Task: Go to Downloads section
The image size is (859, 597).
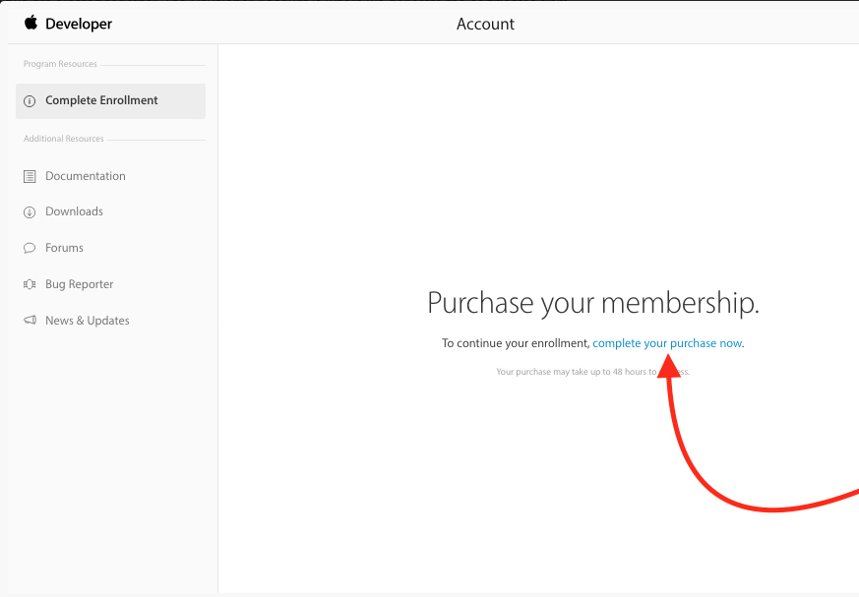Action: point(74,211)
